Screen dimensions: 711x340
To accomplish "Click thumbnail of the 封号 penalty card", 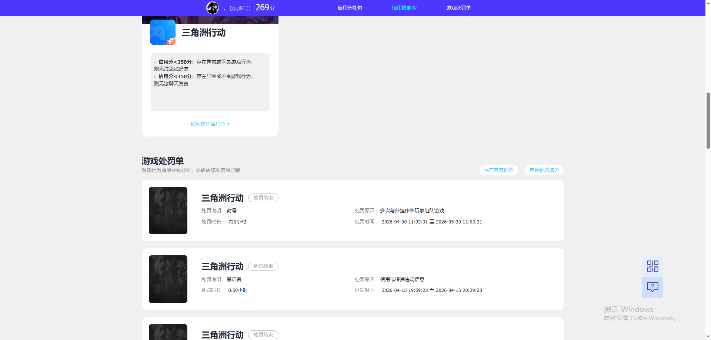I will point(168,211).
